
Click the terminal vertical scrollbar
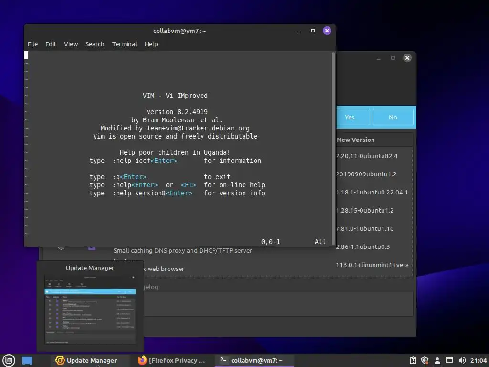[333, 148]
